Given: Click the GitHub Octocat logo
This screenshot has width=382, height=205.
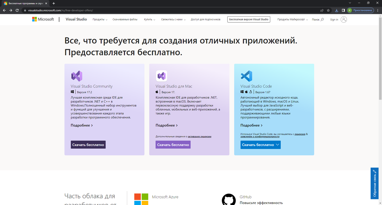Looking at the screenshot, I should 229,199.
